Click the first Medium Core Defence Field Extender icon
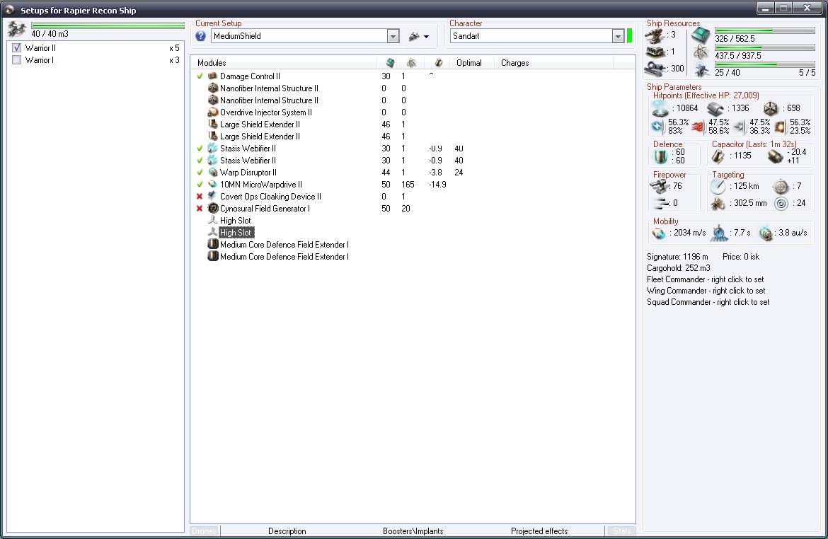828x539 pixels. pyautogui.click(x=213, y=245)
